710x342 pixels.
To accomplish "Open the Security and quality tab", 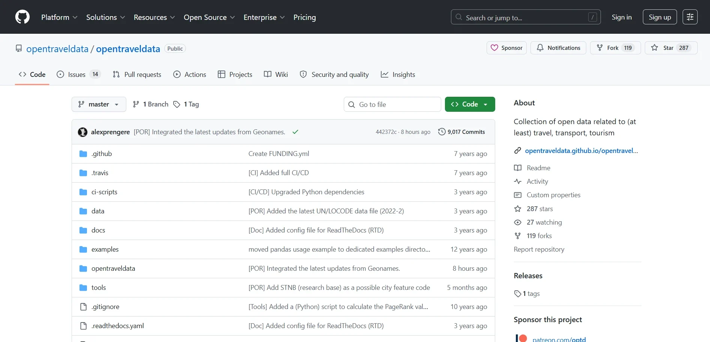I will (x=334, y=75).
